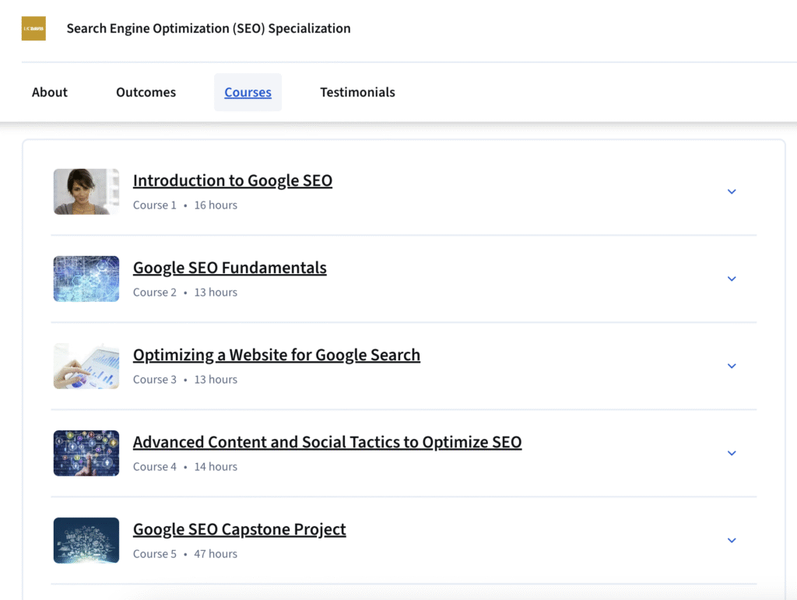Expand the Introduction to Google SEO chevron
Screen dimensions: 797x600
pyautogui.click(x=732, y=191)
